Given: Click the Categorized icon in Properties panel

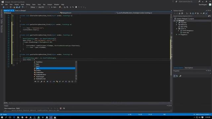Looking at the screenshot, I should 175,76.
